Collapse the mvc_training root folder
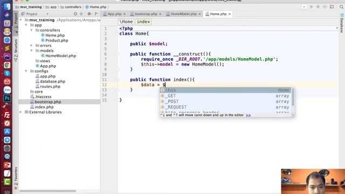345x194 pixels. pos(21,20)
